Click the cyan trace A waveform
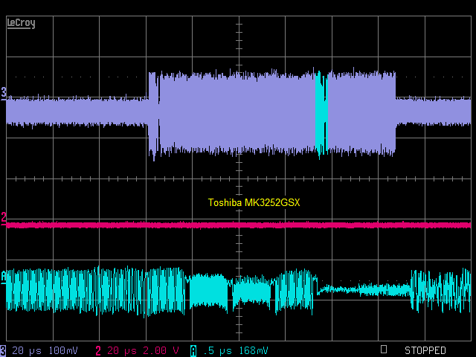Viewport: 476px width, 357px height. 239,291
